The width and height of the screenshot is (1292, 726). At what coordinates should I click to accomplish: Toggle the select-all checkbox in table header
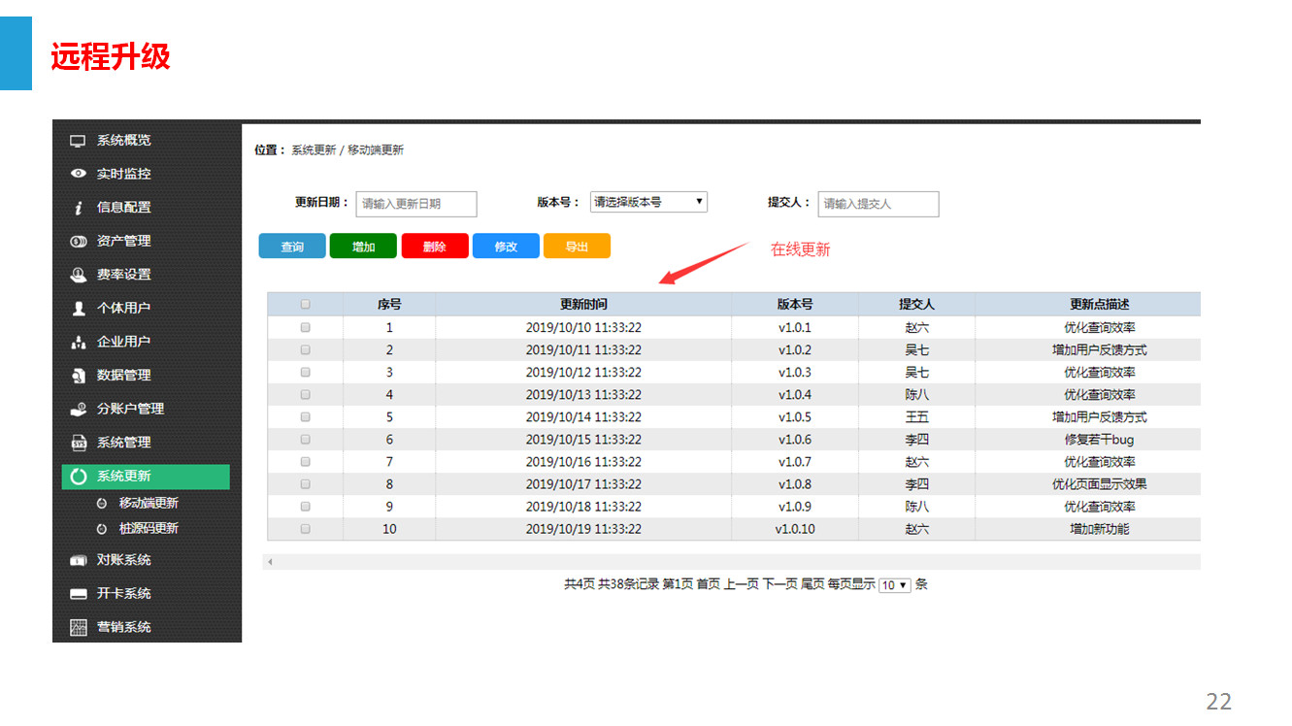(306, 304)
